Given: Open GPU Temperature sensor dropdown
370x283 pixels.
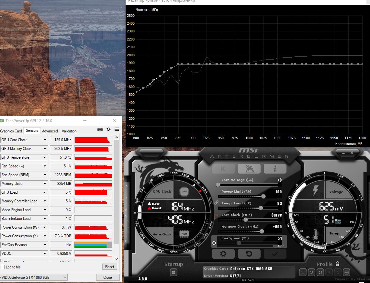Looking at the screenshot, I should (x=45, y=157).
